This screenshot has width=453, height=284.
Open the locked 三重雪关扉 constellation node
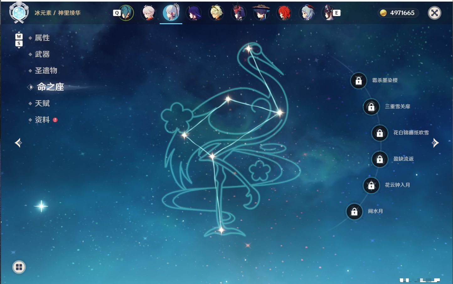pyautogui.click(x=371, y=107)
